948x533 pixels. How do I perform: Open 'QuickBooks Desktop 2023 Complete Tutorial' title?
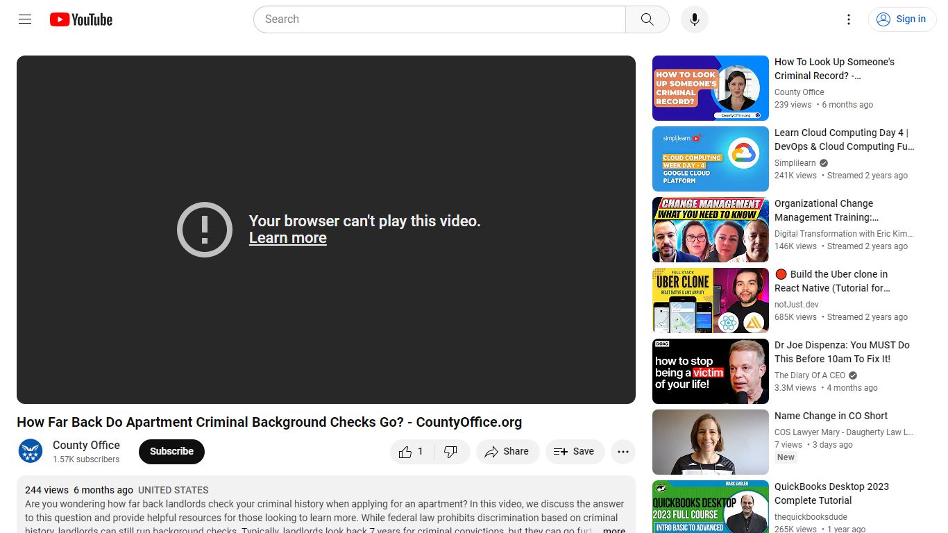831,493
